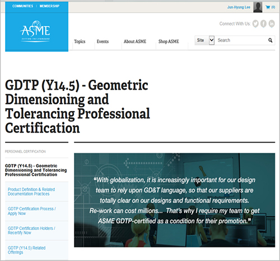Open the Events menu
This screenshot has width=280, height=261.
pos(102,42)
